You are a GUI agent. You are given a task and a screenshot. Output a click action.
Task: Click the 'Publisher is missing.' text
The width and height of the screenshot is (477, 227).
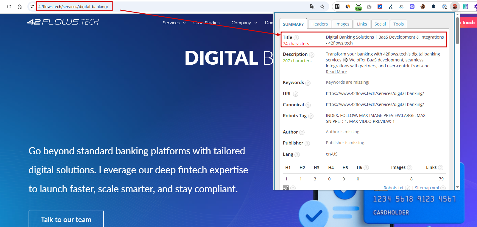345,143
